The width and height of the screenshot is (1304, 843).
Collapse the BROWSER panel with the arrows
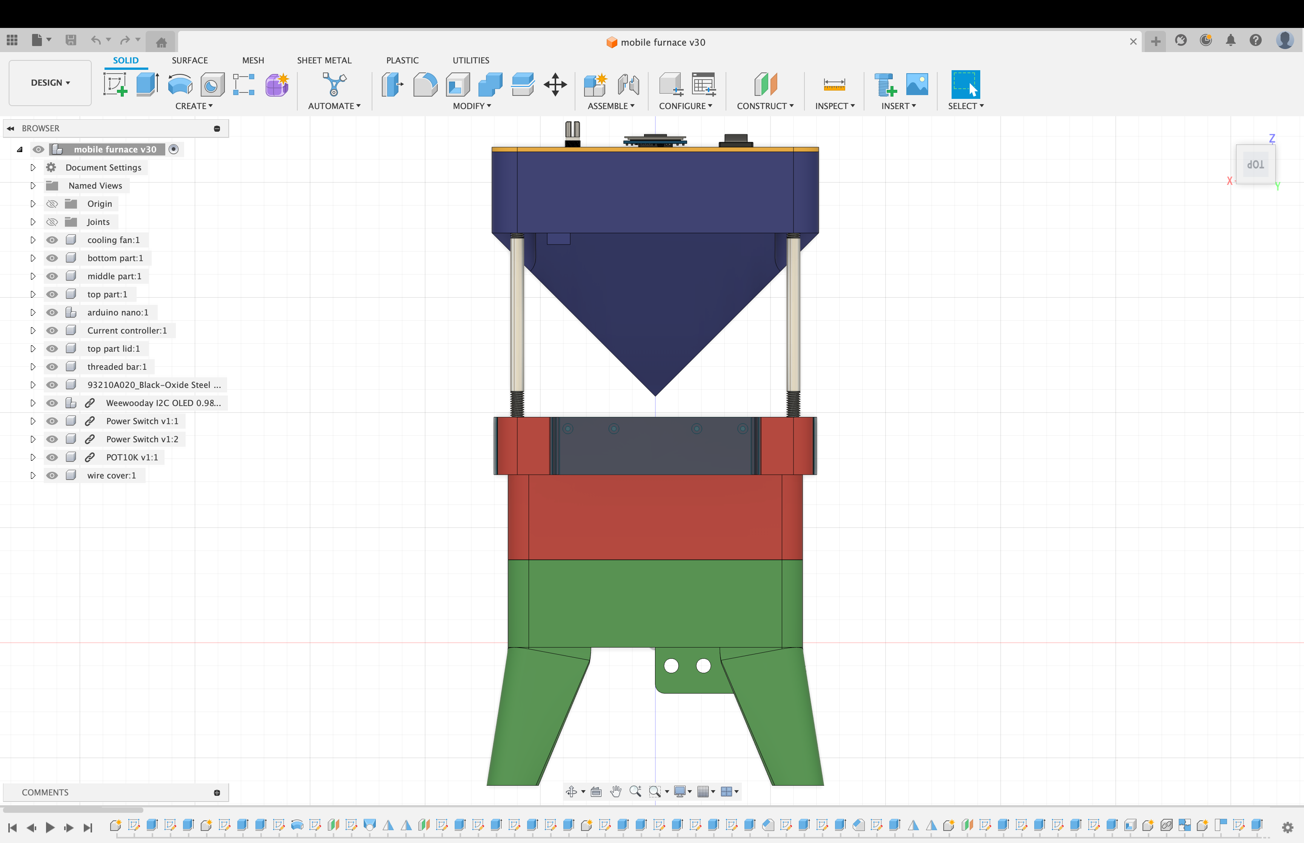click(x=11, y=128)
